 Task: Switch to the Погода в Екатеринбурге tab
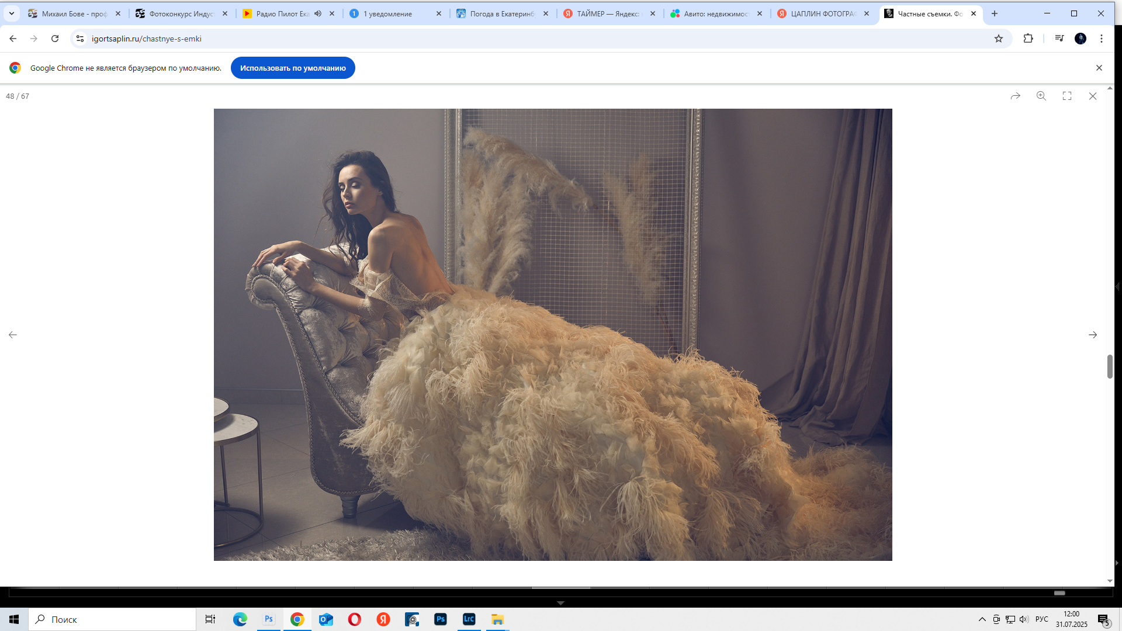tap(501, 13)
